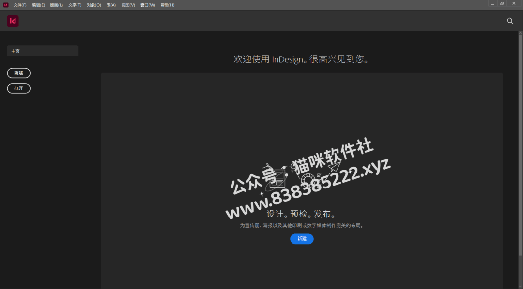
Task: Open the search magnifier icon
Action: click(x=510, y=21)
